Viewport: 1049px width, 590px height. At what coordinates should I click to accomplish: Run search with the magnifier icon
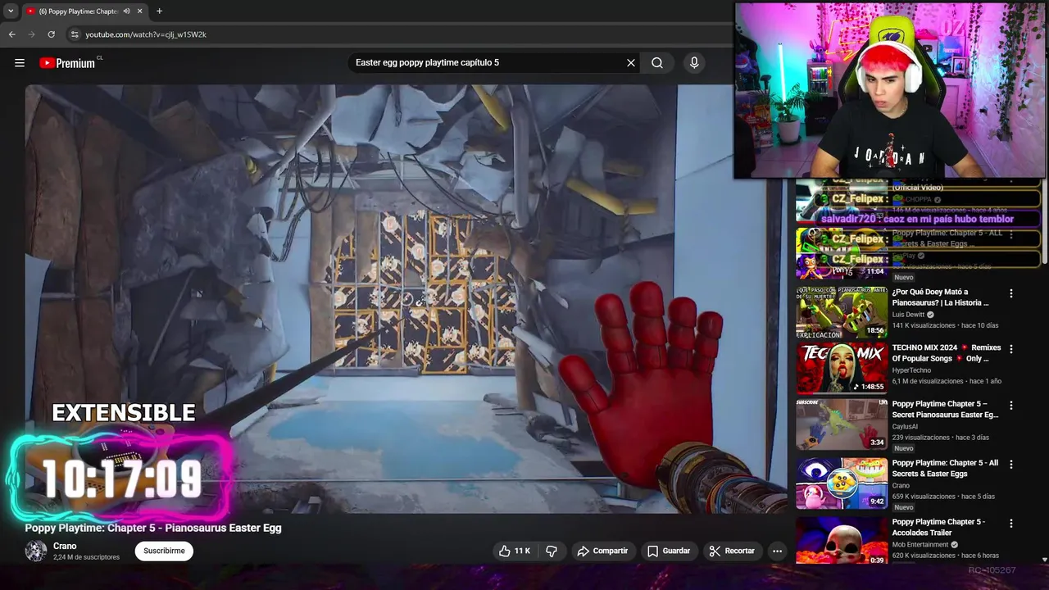tap(657, 62)
